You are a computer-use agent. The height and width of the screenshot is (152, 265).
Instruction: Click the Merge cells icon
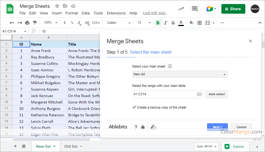coord(208,23)
